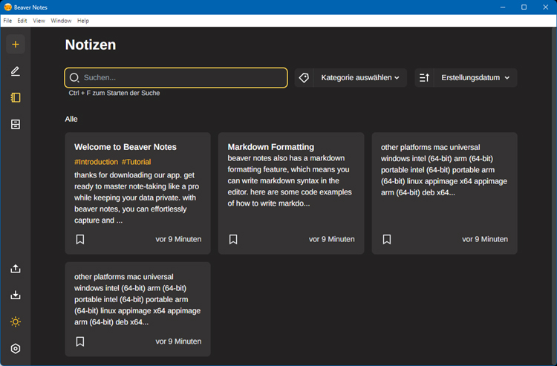Click the #Tutorial tag link
Image resolution: width=557 pixels, height=366 pixels.
coord(136,162)
